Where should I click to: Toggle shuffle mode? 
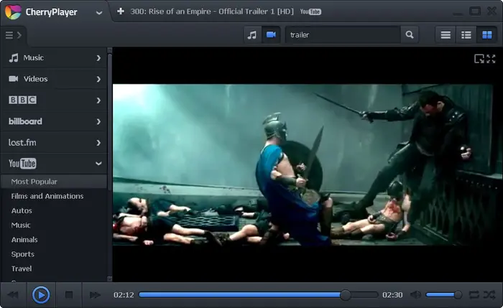tap(489, 295)
